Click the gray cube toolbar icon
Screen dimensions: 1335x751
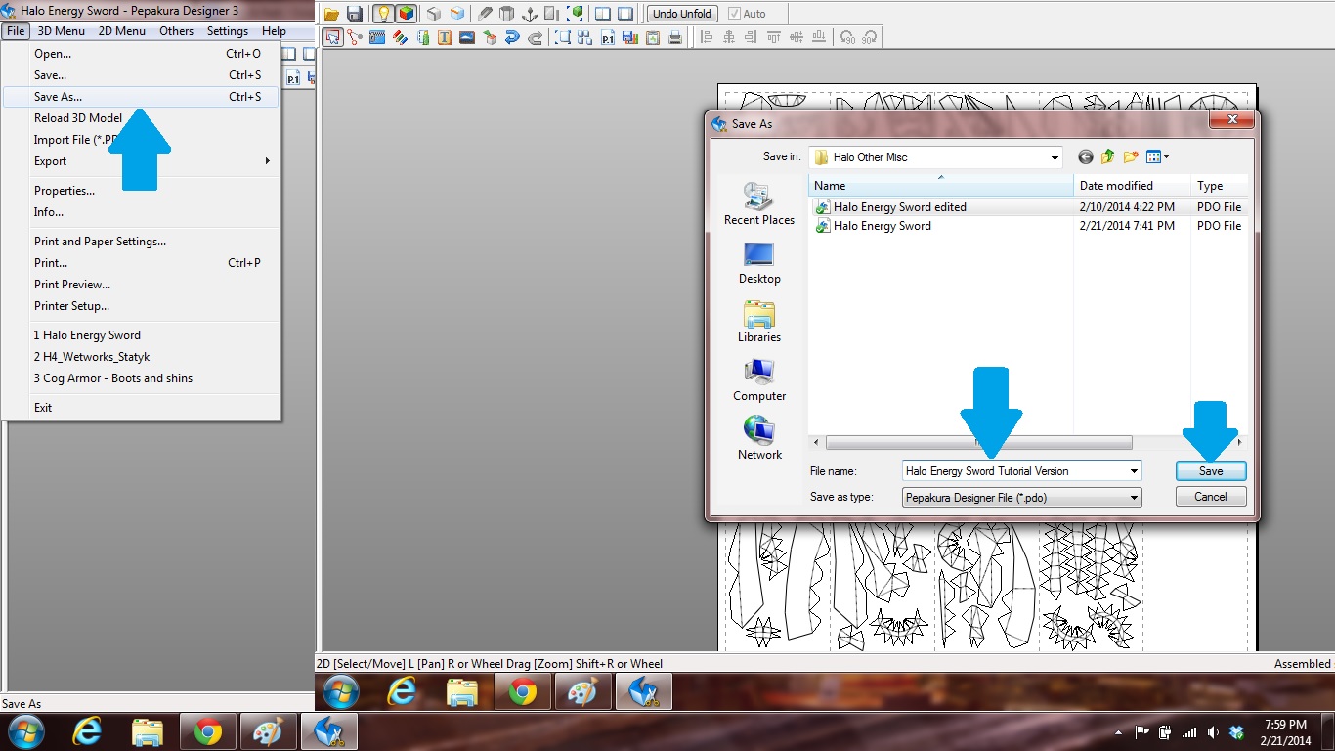click(434, 14)
